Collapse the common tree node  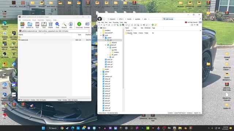pyautogui.click(x=108, y=47)
